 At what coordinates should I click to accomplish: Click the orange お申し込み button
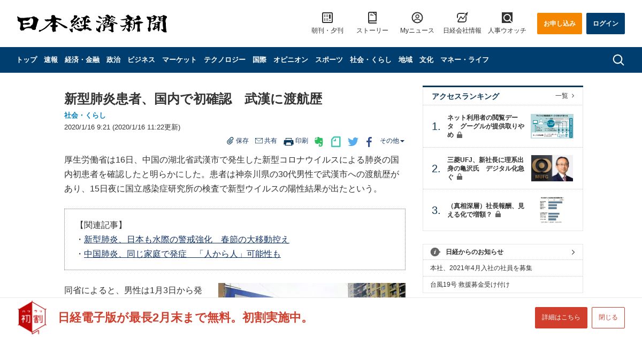pos(560,24)
